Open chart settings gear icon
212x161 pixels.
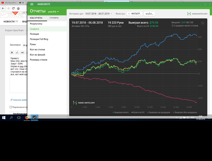[203, 23]
